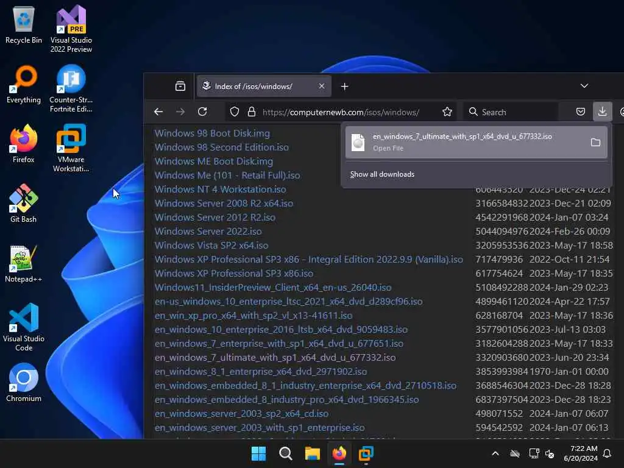
Task: Open en_windows_10_enterprise_2016_ltsb ISO link
Action: (x=281, y=330)
